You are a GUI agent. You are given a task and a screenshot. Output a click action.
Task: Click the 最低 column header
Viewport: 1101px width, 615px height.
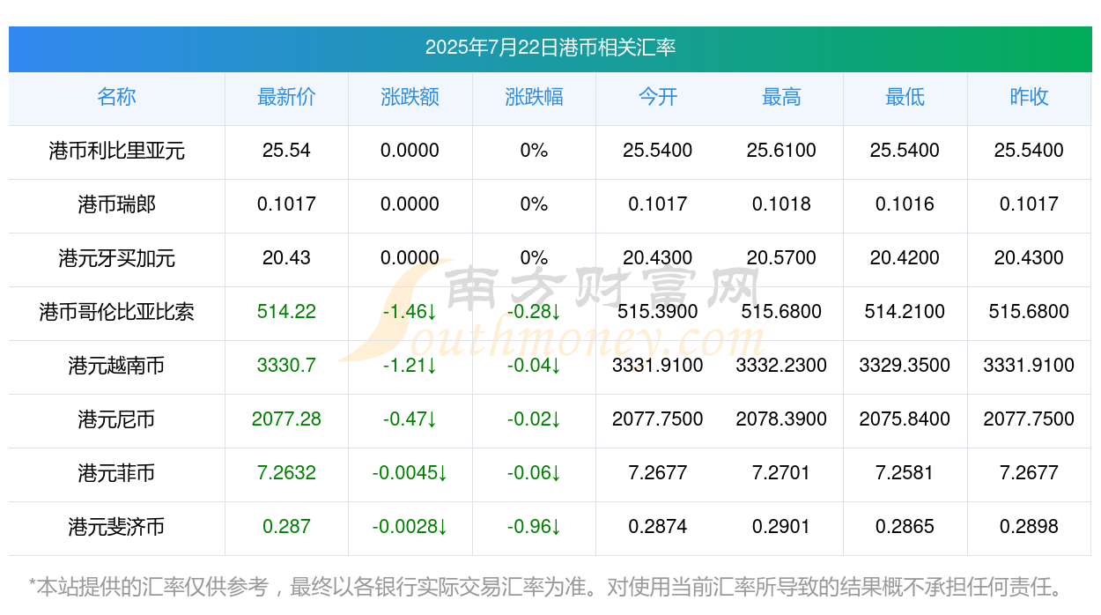905,97
